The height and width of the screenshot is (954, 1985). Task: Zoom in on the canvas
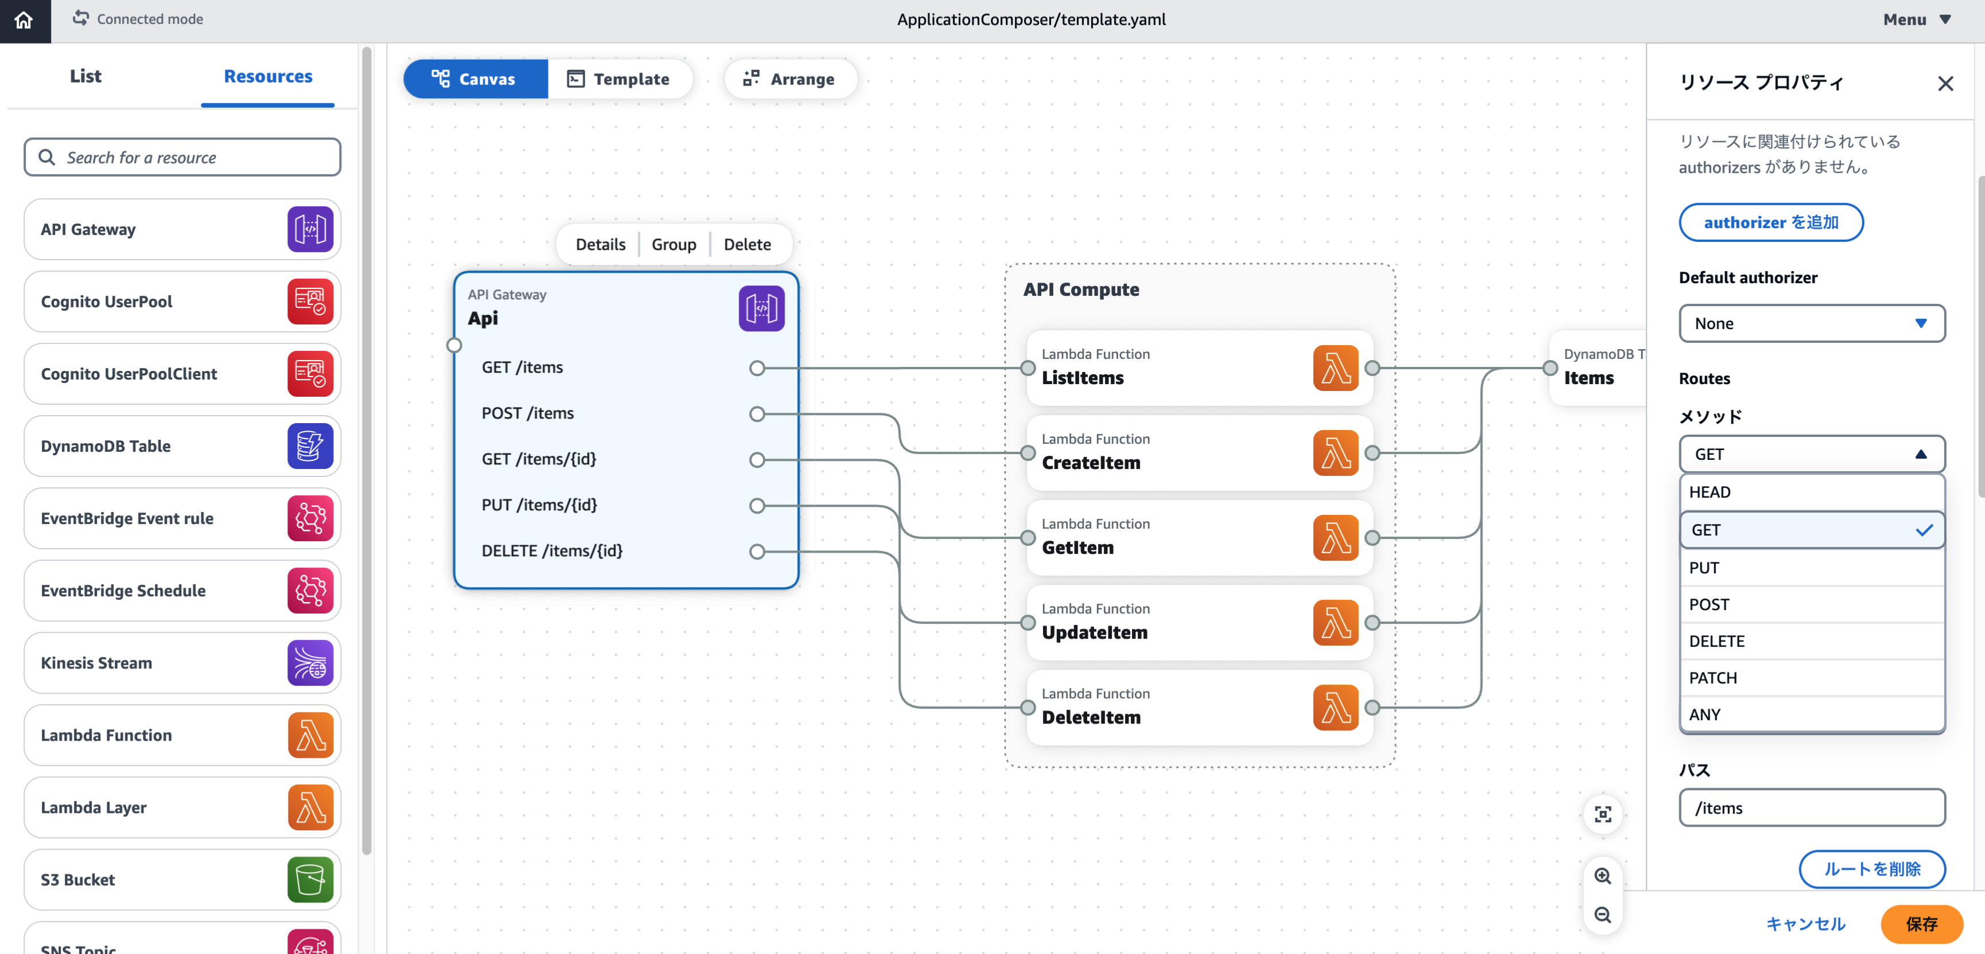[x=1603, y=876]
